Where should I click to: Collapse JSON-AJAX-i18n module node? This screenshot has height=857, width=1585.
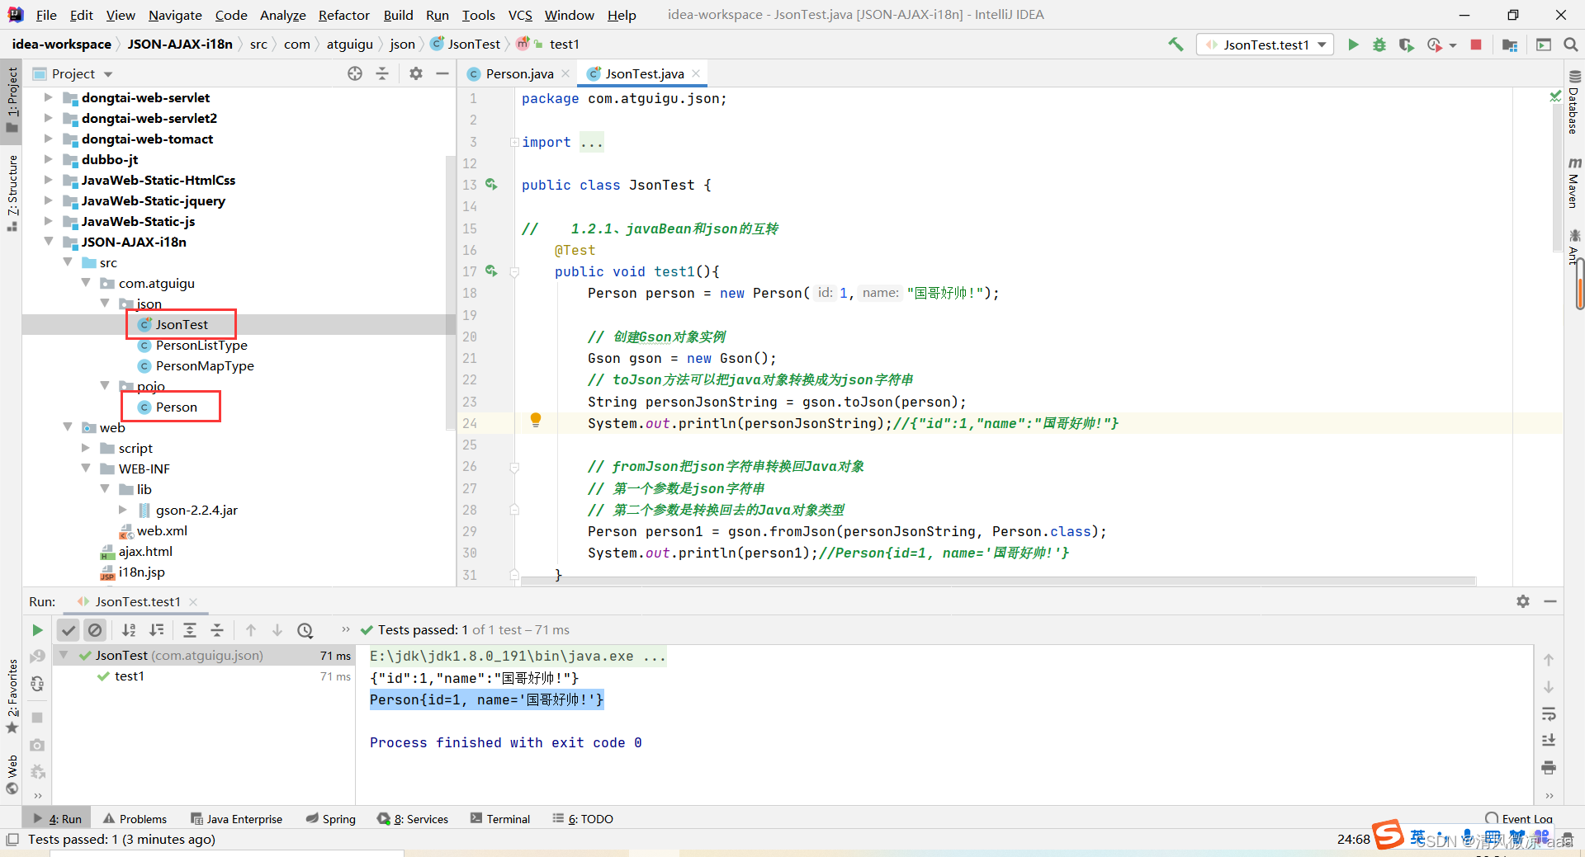(49, 242)
